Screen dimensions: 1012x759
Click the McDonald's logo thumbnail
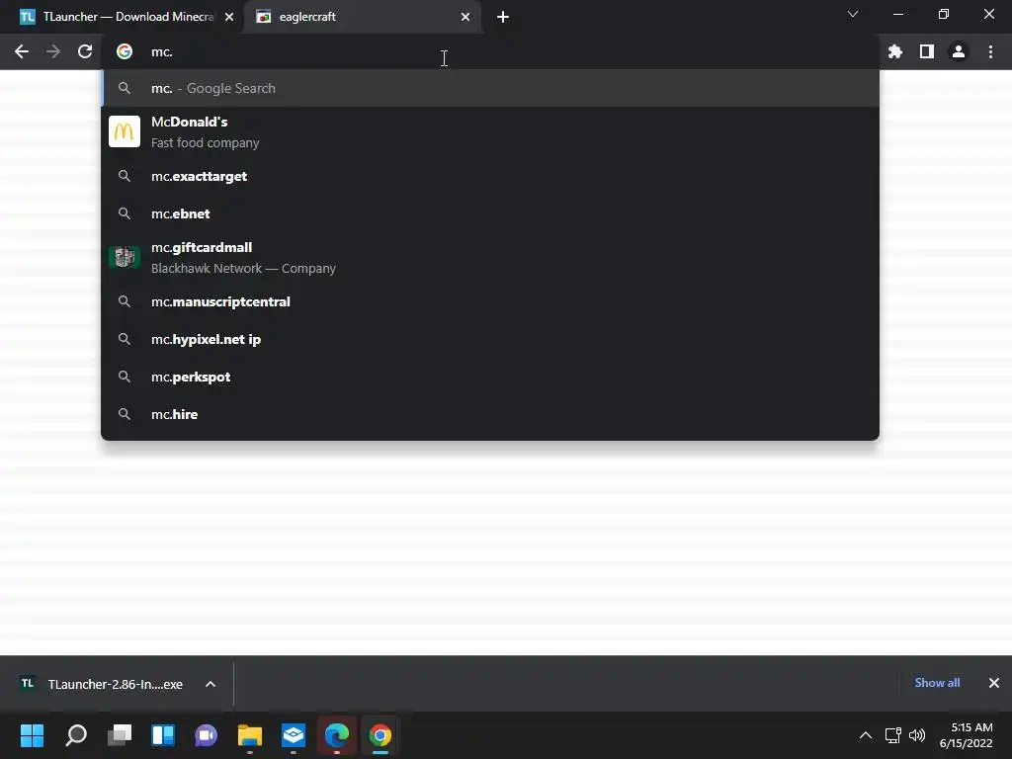point(124,131)
